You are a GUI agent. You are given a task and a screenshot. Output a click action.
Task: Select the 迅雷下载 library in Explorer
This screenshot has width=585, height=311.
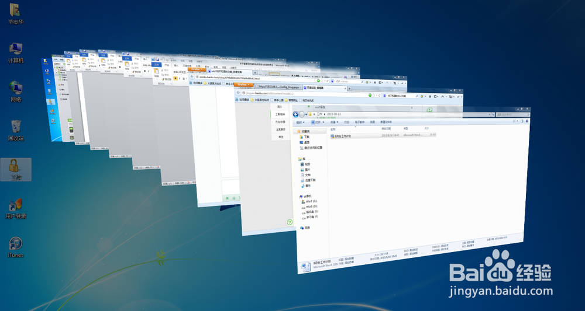309,180
